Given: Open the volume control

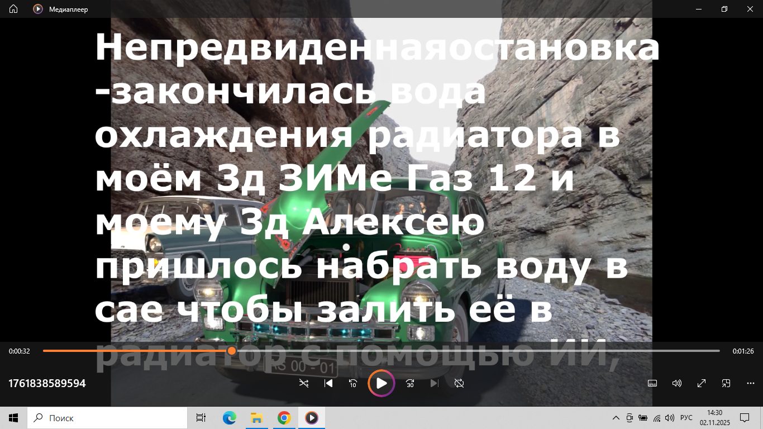Looking at the screenshot, I should point(676,383).
